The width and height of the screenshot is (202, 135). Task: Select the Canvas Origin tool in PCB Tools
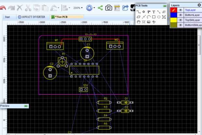click(154, 22)
